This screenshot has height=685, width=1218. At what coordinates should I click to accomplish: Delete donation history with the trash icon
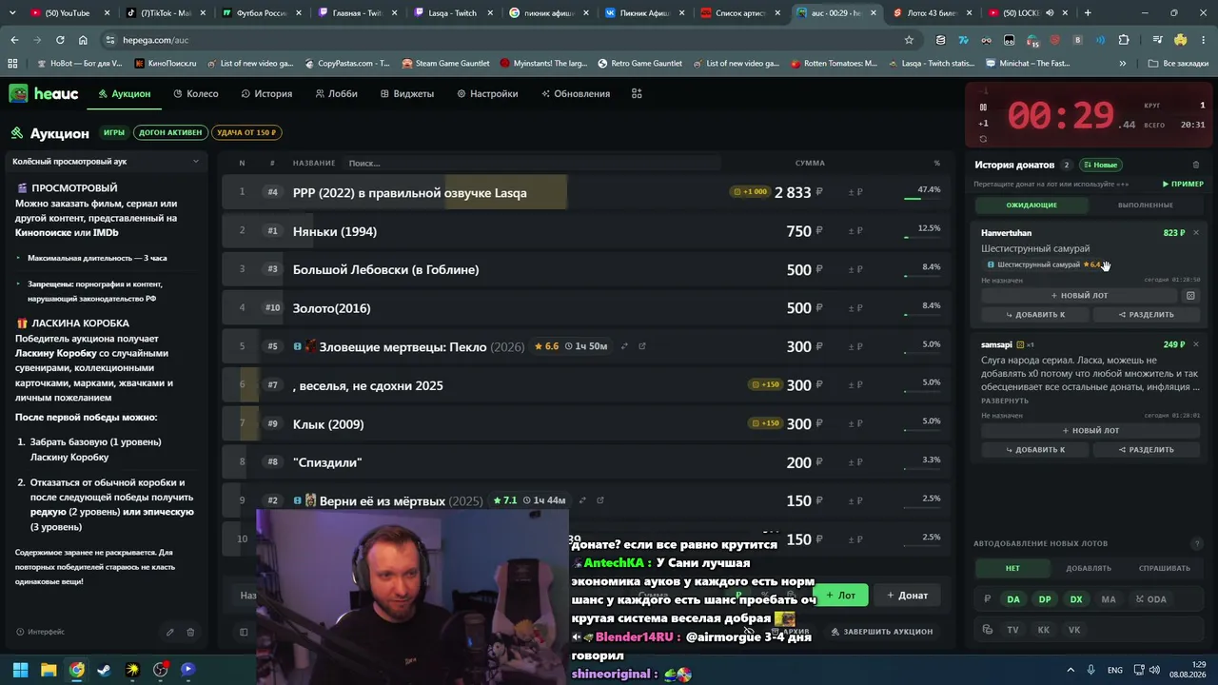1196,165
